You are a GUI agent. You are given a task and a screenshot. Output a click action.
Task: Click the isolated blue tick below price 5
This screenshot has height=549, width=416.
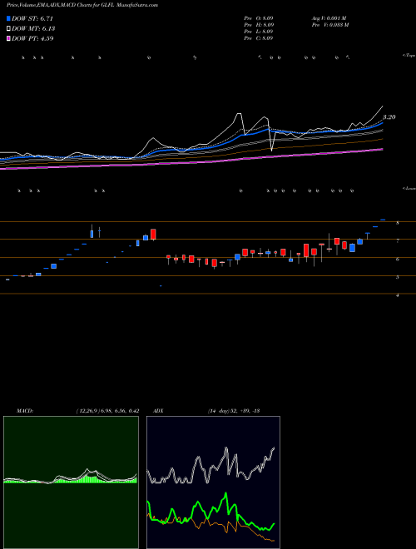(161, 286)
